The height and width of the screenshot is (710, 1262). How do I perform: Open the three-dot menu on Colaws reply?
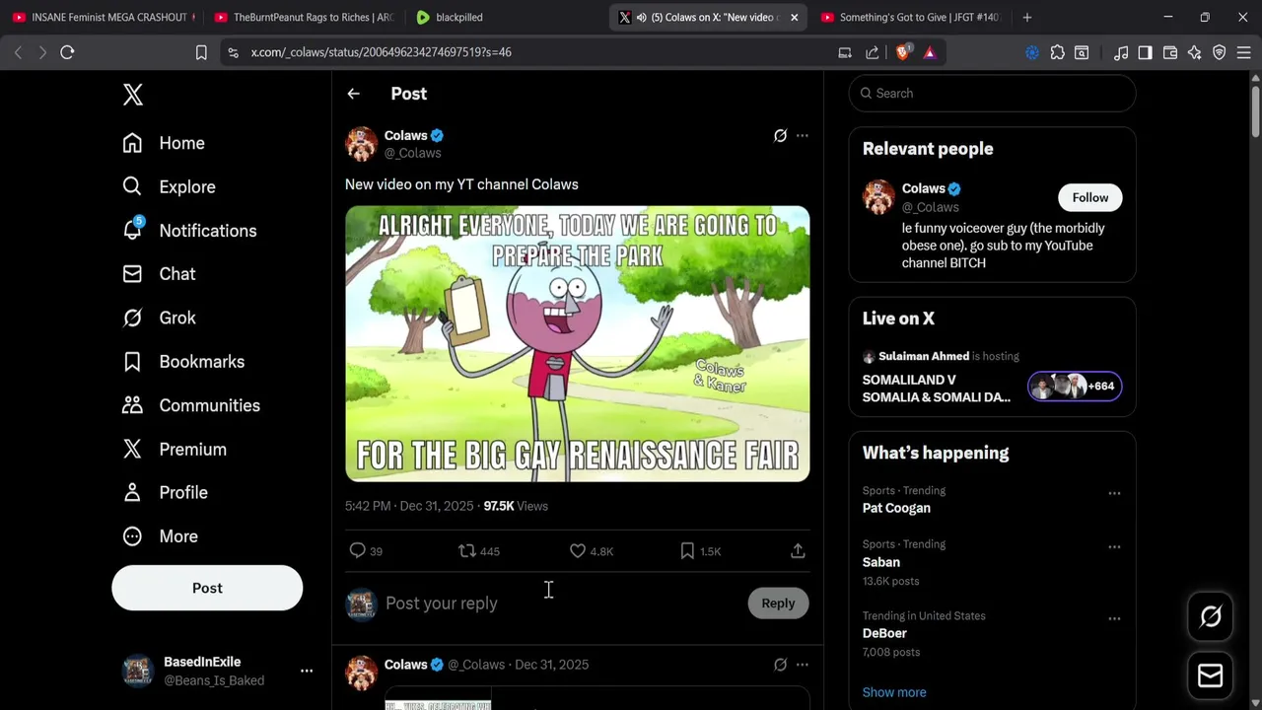803,665
